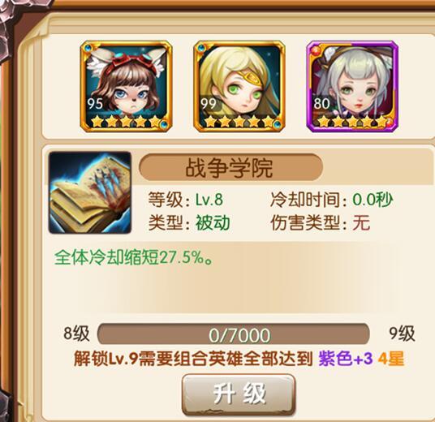Tap the 战争学院 skill book icon
Viewport: 435px width, 422px height.
tap(90, 193)
